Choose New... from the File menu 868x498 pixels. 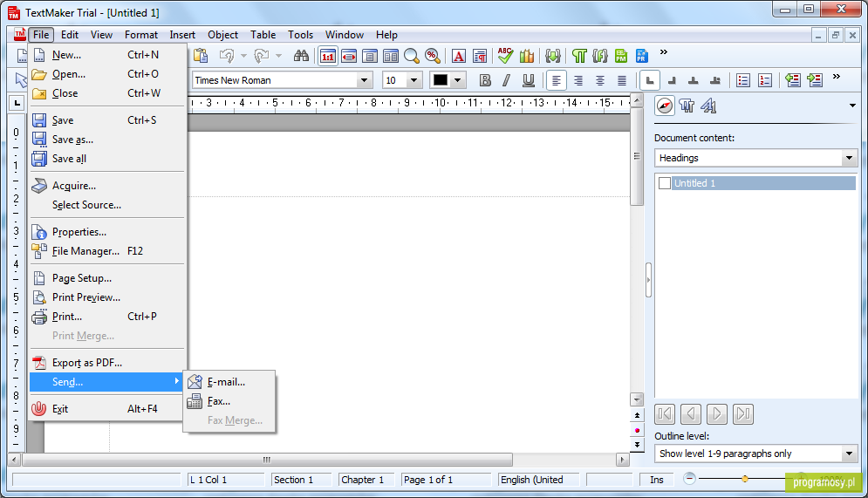pos(106,55)
